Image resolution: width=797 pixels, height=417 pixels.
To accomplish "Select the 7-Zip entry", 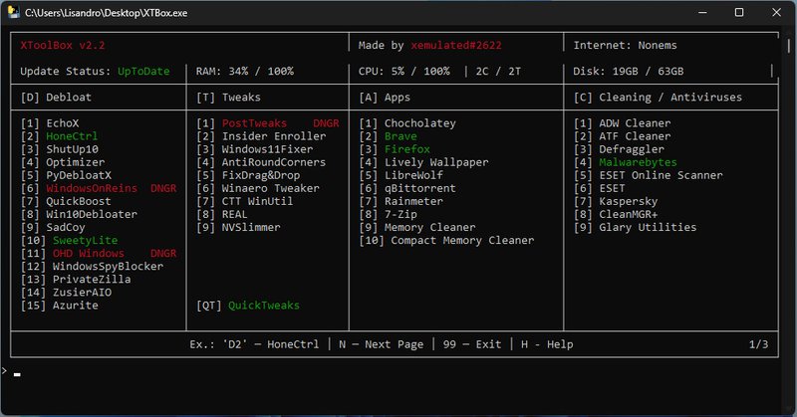I will [388, 214].
